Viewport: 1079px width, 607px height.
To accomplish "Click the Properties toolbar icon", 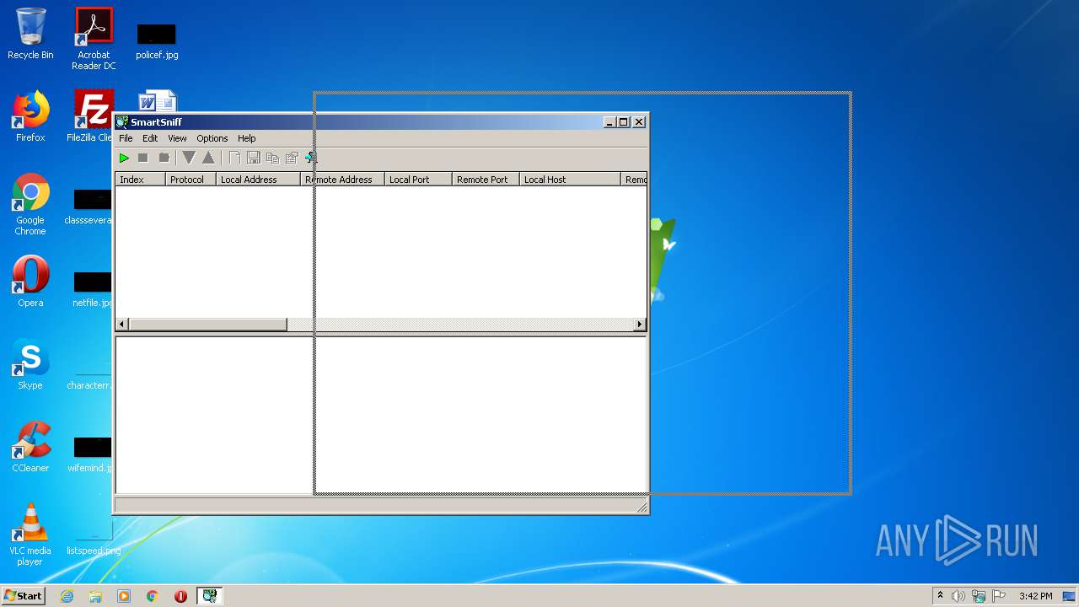I will [x=292, y=158].
